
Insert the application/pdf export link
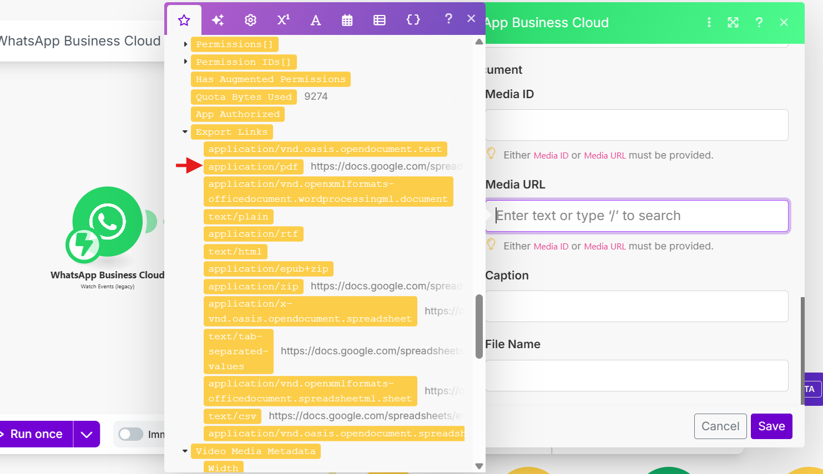(253, 167)
